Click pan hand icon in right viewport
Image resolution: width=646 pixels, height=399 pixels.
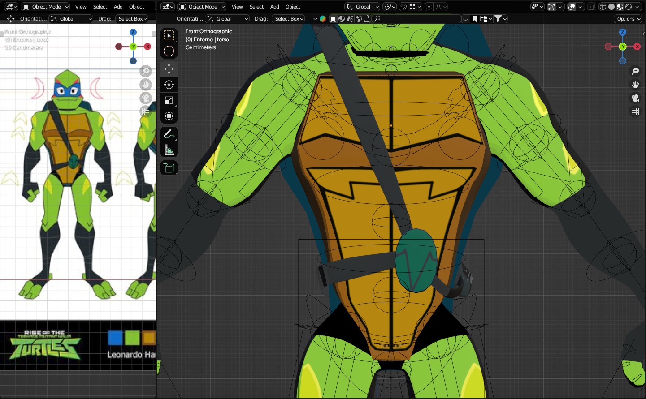point(635,85)
